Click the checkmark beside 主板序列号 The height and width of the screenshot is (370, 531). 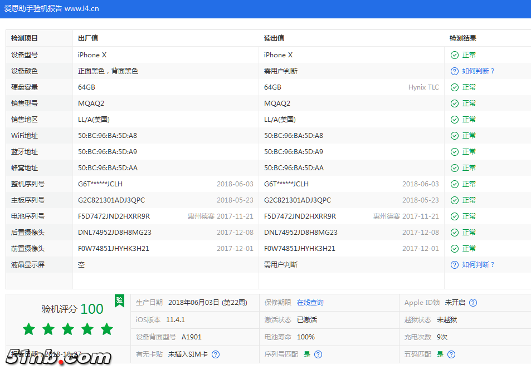pos(454,200)
